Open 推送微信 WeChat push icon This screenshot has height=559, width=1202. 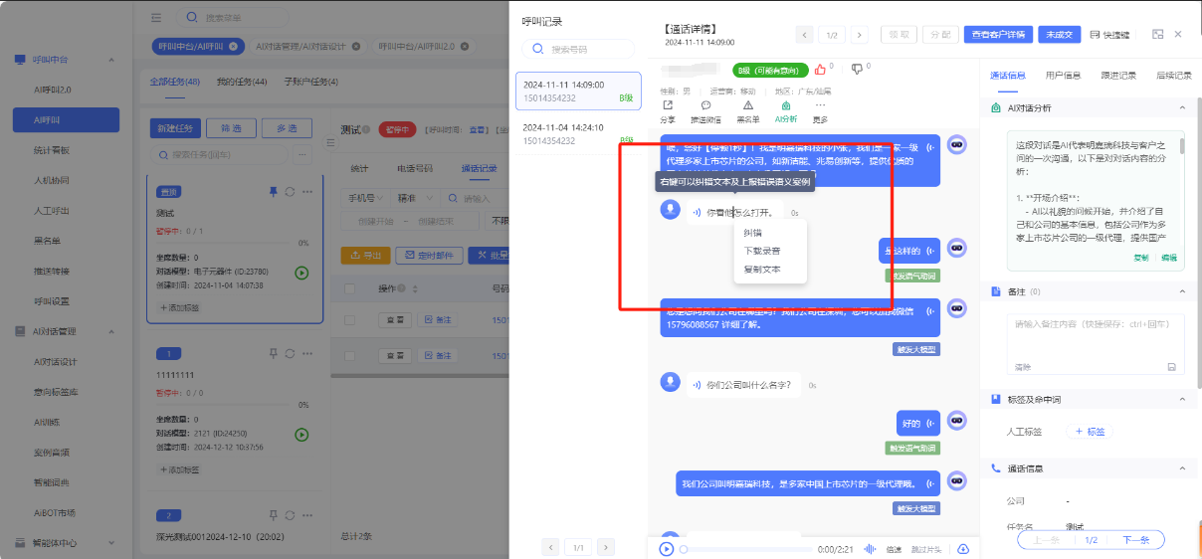(705, 105)
